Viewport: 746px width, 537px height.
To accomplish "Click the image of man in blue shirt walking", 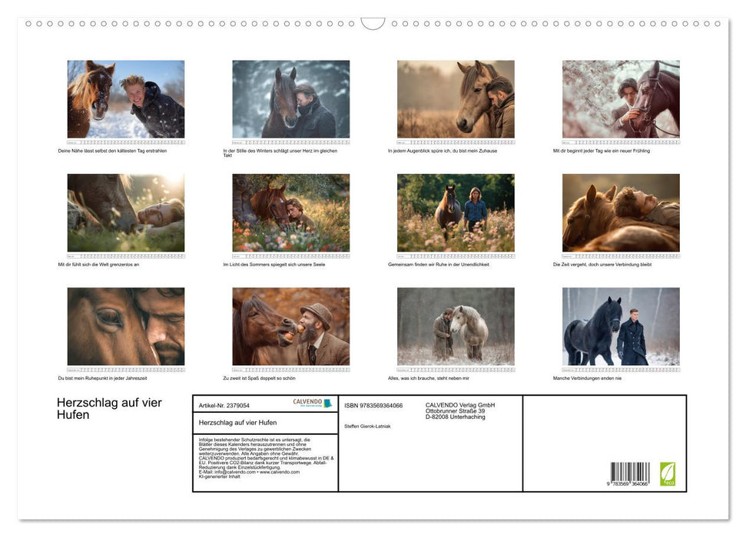I will (x=456, y=212).
